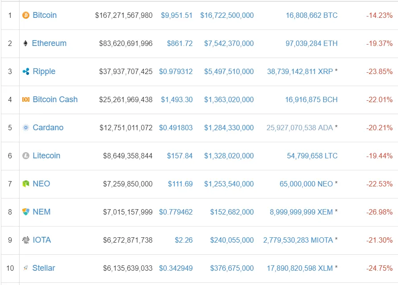
Task: Open IOTA volume $240,055,000
Action: point(232,240)
